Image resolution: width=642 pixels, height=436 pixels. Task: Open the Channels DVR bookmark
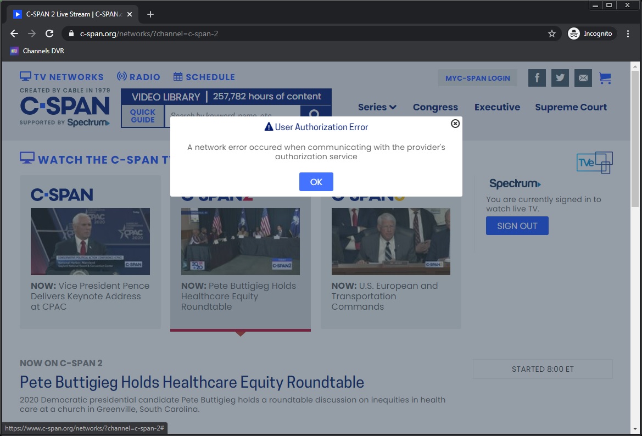click(x=37, y=51)
